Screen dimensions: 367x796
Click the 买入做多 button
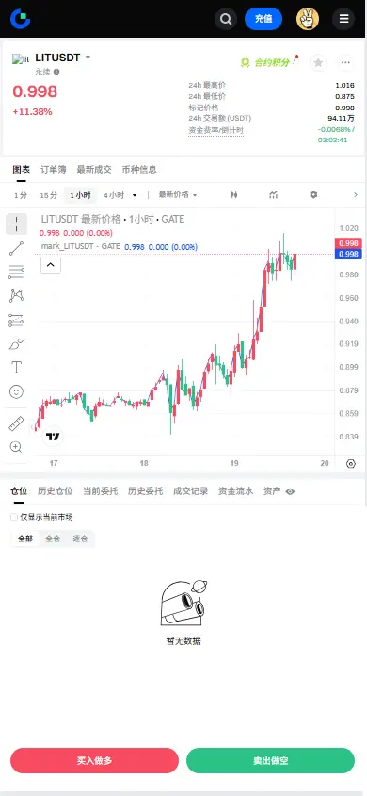point(95,760)
